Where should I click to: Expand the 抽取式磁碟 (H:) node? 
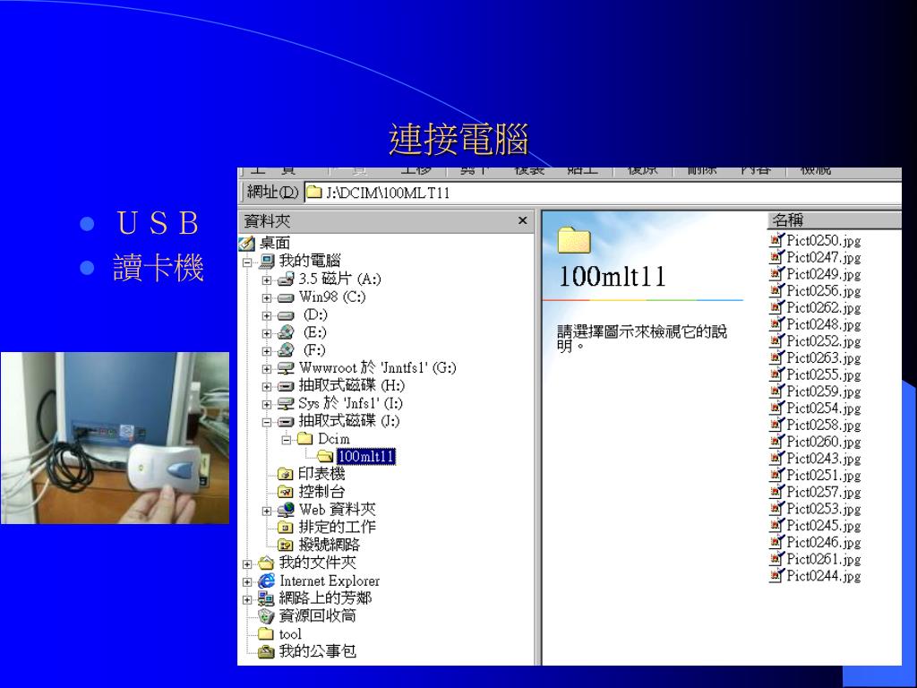pyautogui.click(x=267, y=387)
